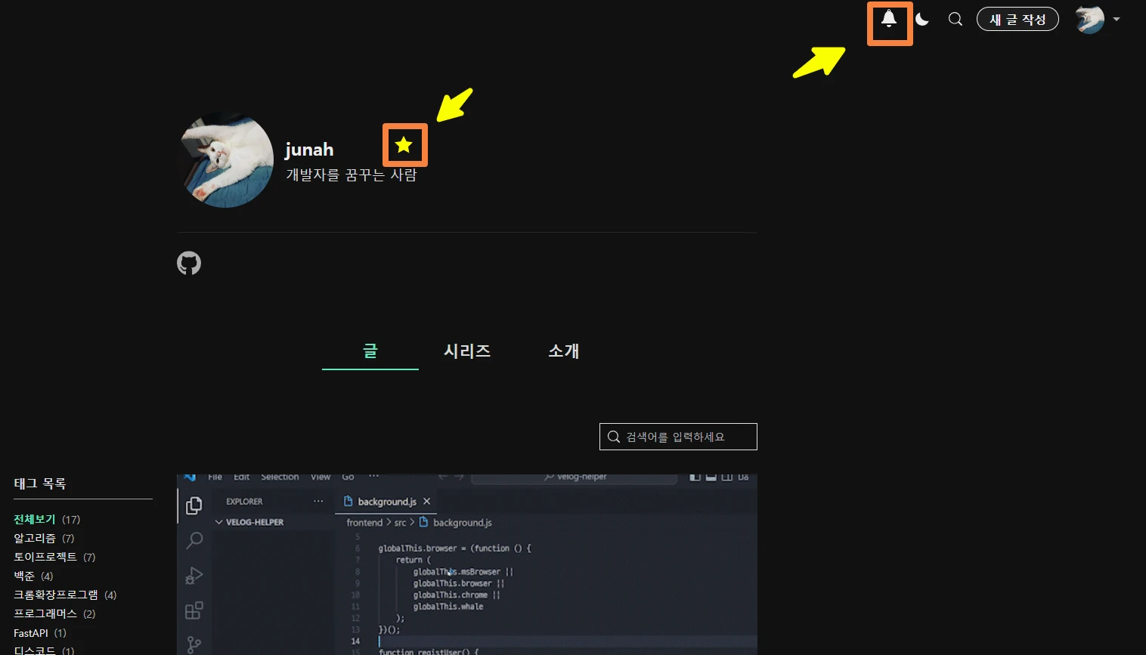
Task: Filter posts by 알고리즘 tag
Action: pos(35,539)
